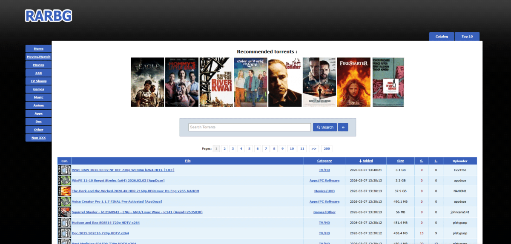Go to page 11

(x=302, y=149)
